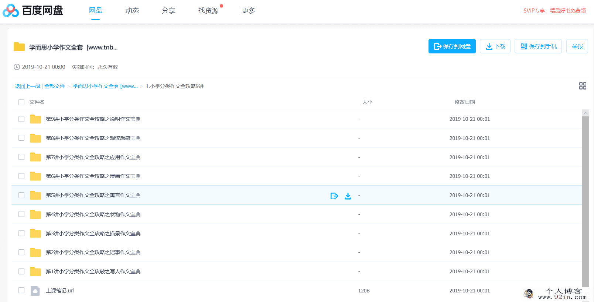594x302 pixels.
Task: Click the file list vertical scrollbar
Action: (586, 201)
